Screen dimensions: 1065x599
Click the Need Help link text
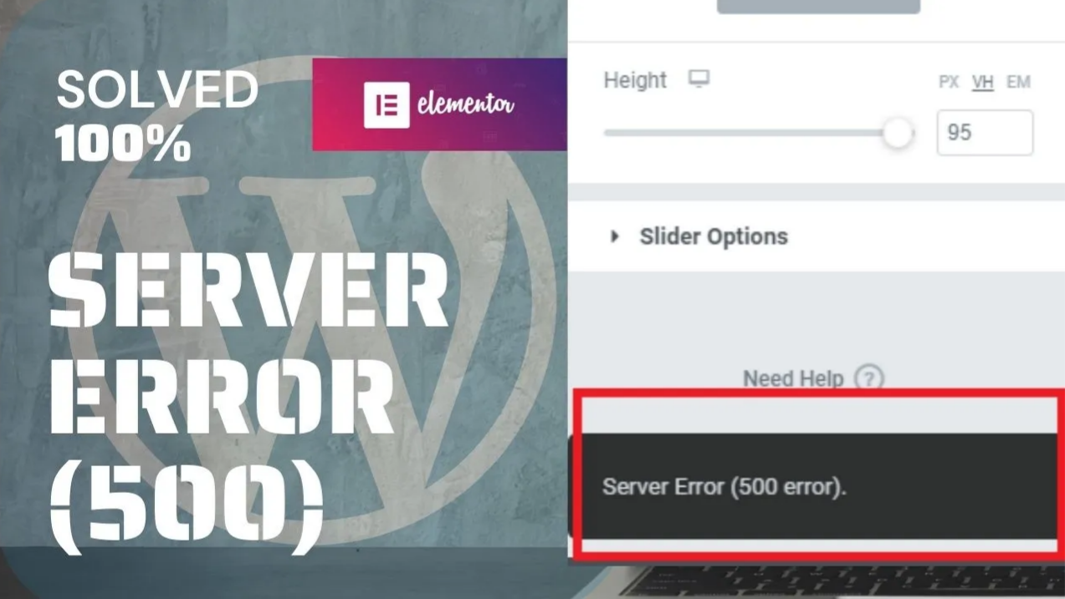click(x=793, y=378)
